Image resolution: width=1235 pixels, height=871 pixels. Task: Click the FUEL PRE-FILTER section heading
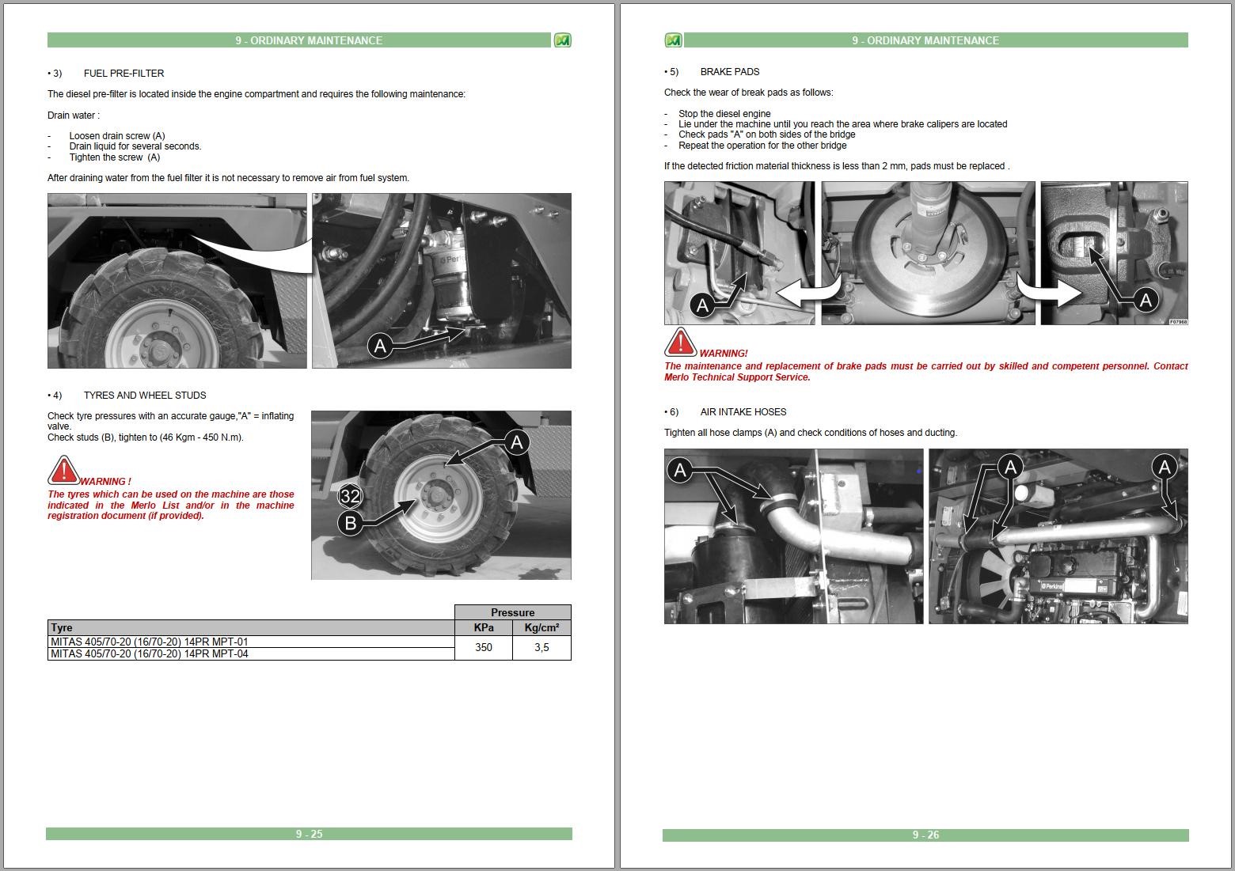[123, 74]
